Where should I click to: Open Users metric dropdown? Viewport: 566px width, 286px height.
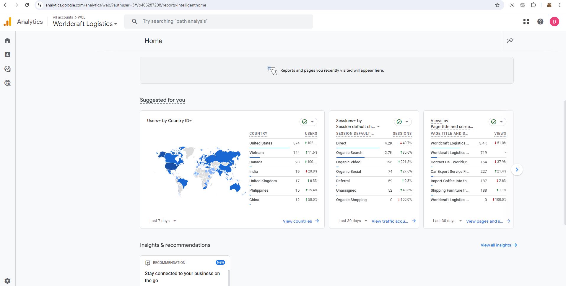(154, 121)
